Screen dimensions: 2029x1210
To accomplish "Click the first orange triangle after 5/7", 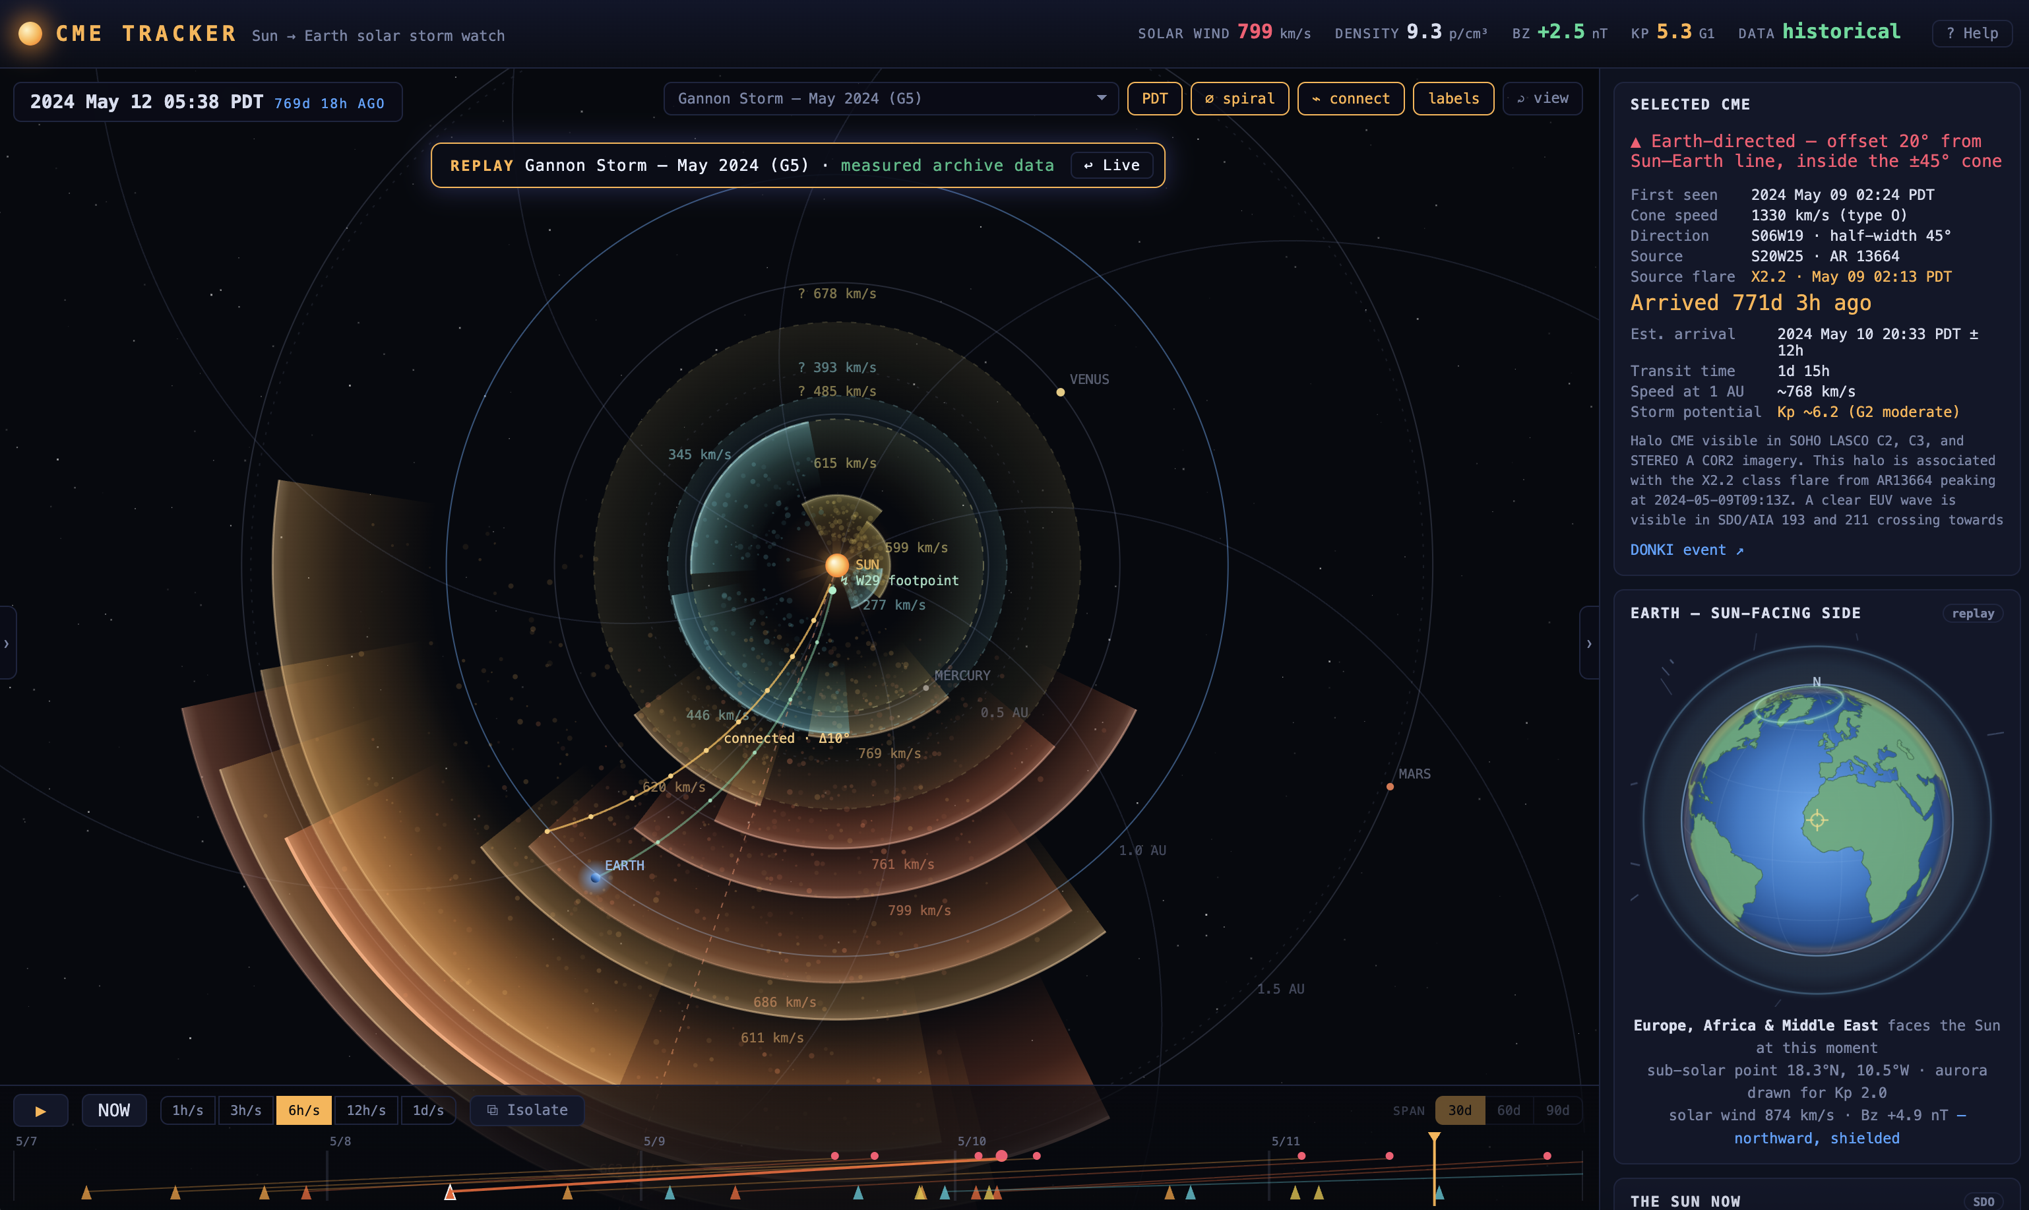I will (x=86, y=1192).
